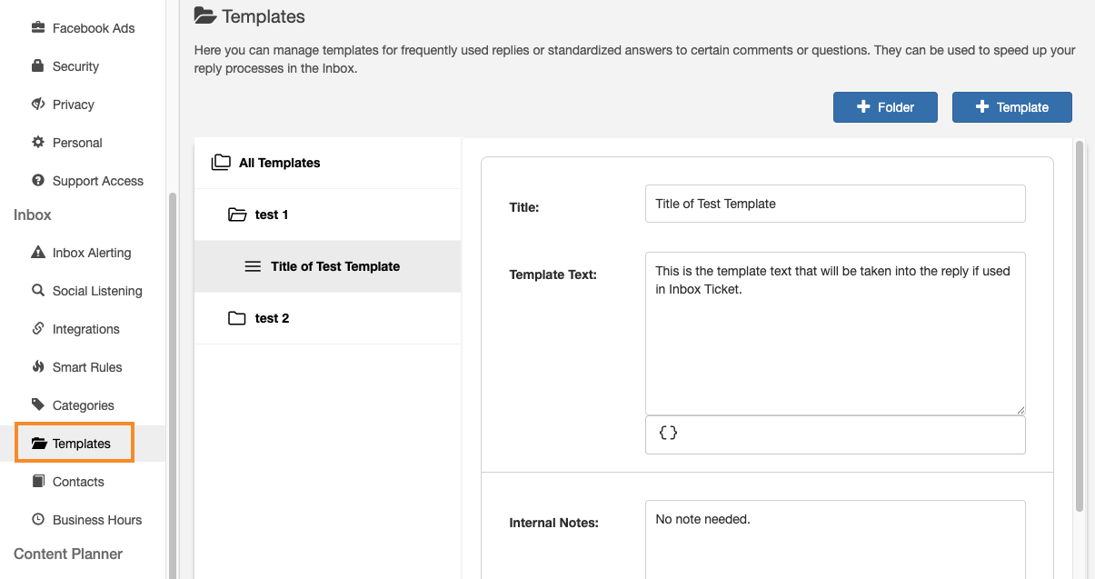This screenshot has height=579, width=1095.
Task: Go to Privacy settings
Action: tap(73, 105)
